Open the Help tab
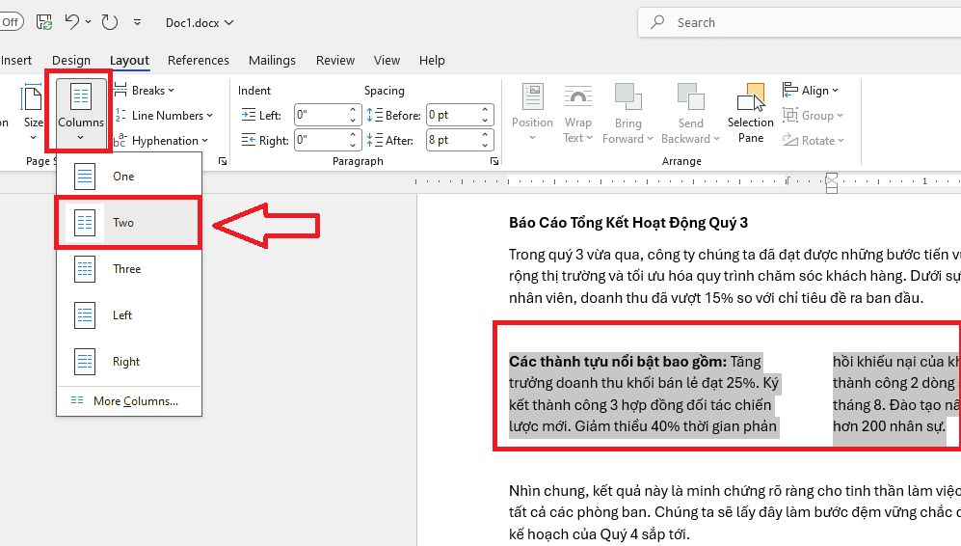Image resolution: width=961 pixels, height=546 pixels. pyautogui.click(x=432, y=60)
